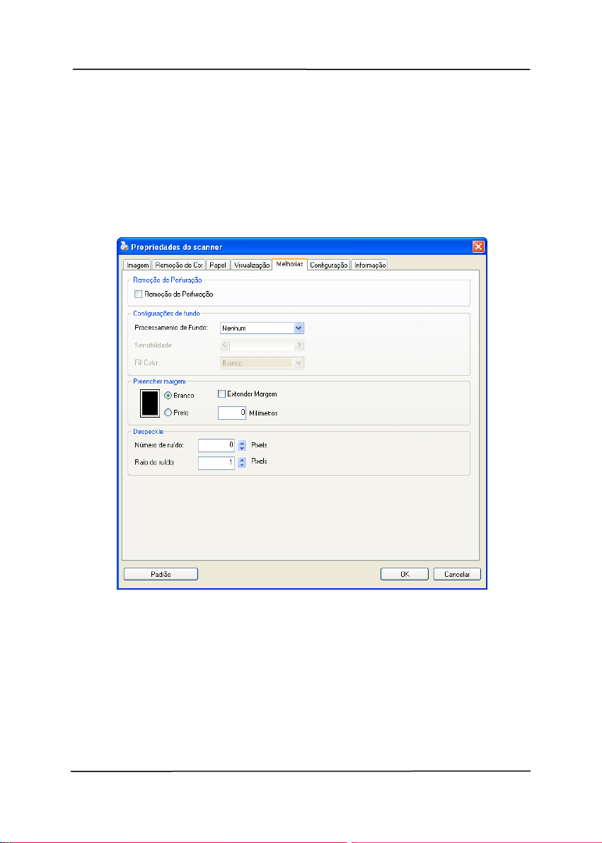Viewport: 602px width, 843px height.
Task: Click the Sensibilidade slider track
Action: [262, 345]
